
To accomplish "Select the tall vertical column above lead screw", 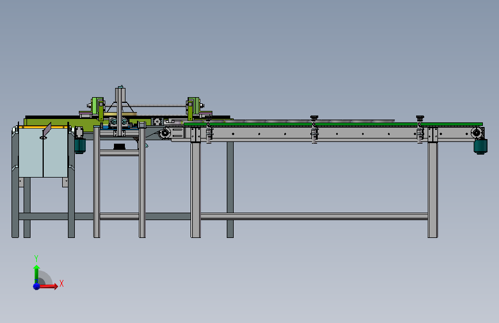I will [120, 110].
